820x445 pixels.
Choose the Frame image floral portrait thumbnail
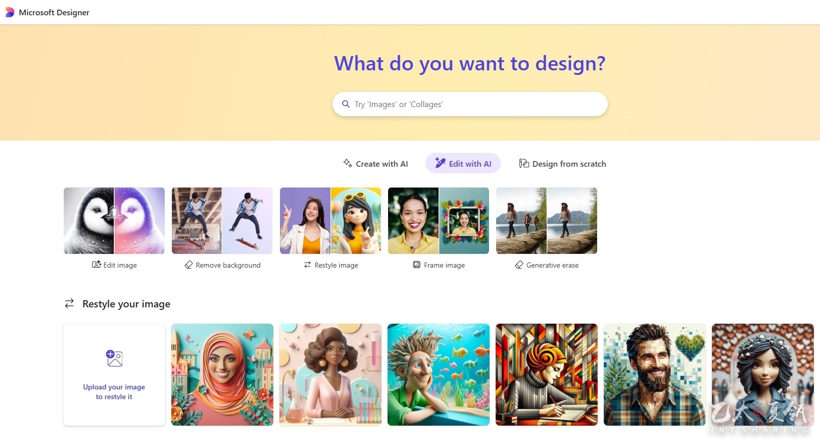(x=439, y=221)
